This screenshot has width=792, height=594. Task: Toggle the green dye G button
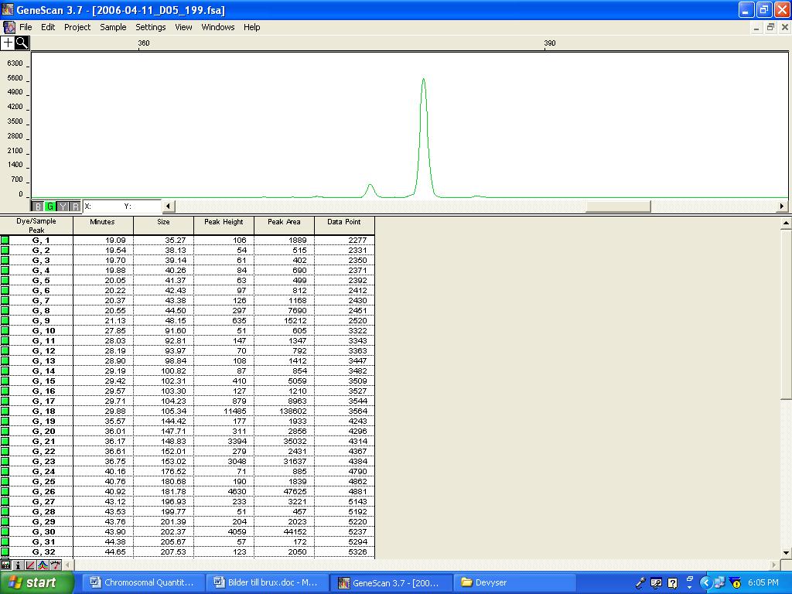coord(50,206)
